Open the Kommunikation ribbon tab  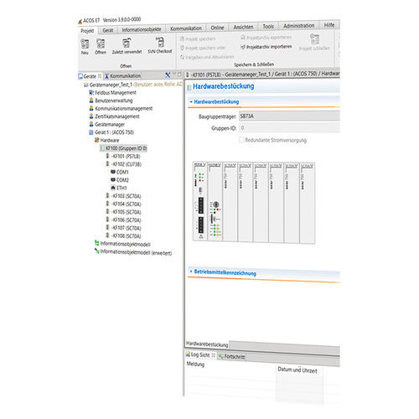pyautogui.click(x=186, y=28)
